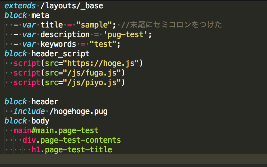Image resolution: width=267 pixels, height=167 pixels.
Task: Place the cursor on 'meta' block name
Action: tap(40, 15)
